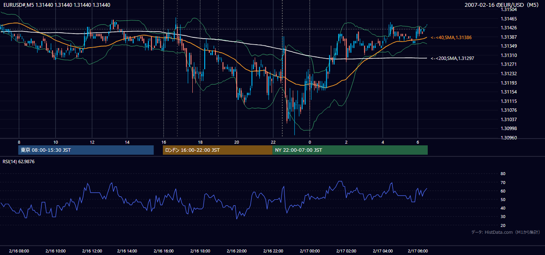Click RSI level 70 on axis
545x255 pixels.
[503, 182]
